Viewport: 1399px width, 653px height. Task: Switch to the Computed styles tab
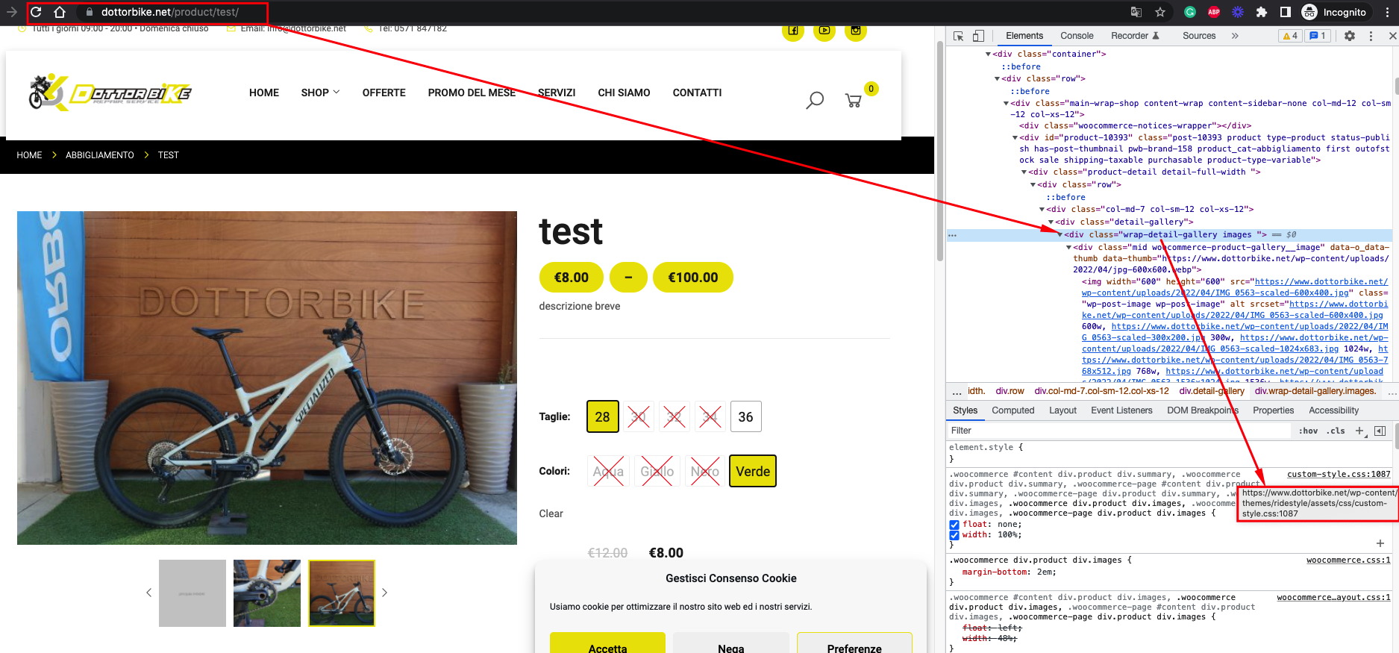(x=1013, y=410)
